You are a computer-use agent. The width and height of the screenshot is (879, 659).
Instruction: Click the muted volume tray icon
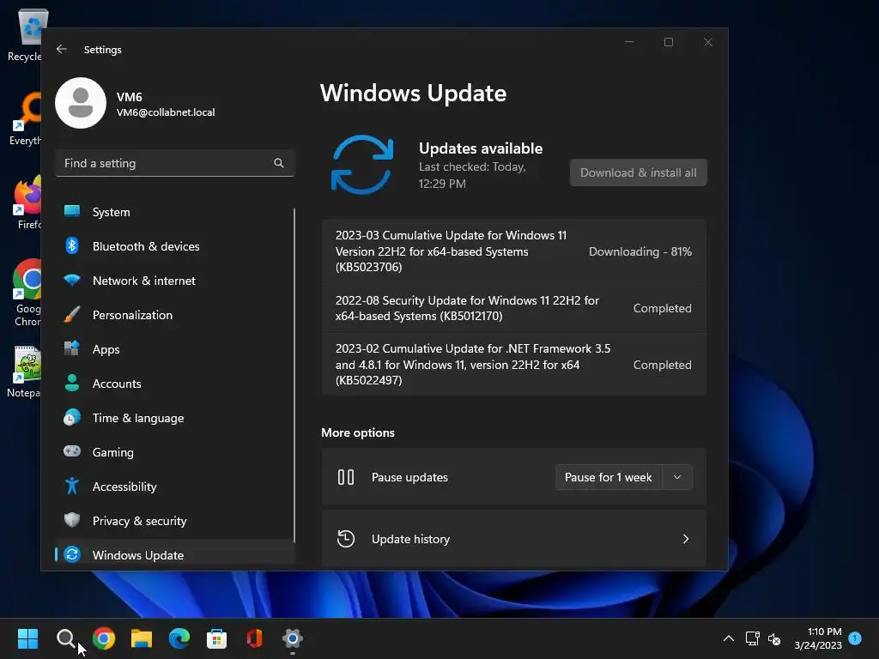[x=775, y=638]
